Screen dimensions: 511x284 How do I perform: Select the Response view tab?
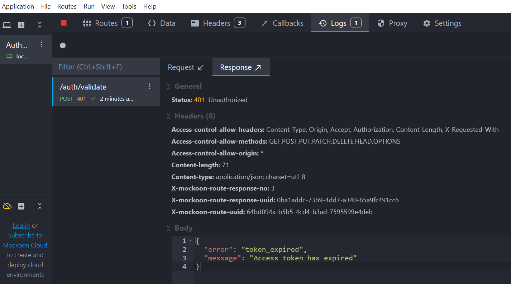tap(241, 67)
